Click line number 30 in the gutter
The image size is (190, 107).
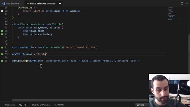6,44
